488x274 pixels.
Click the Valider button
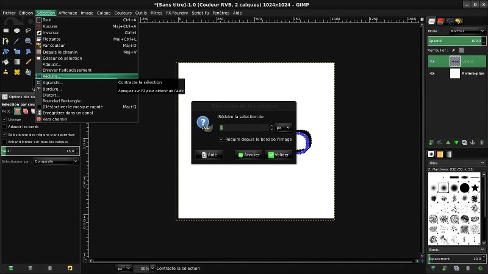[279, 155]
